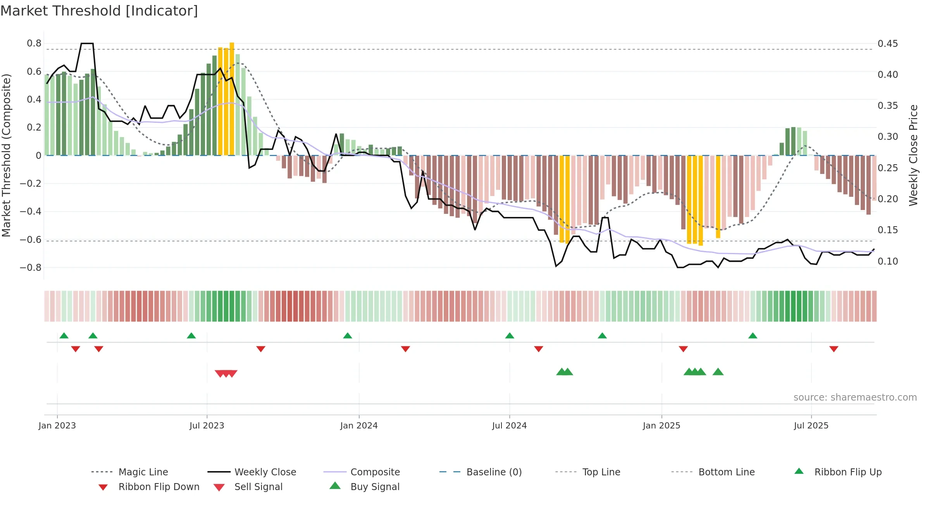The width and height of the screenshot is (930, 523).
Task: Toggle the Top Line legend entry
Action: pos(588,472)
